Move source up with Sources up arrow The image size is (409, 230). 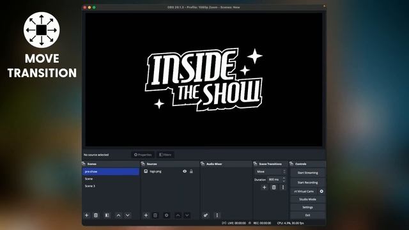click(178, 215)
